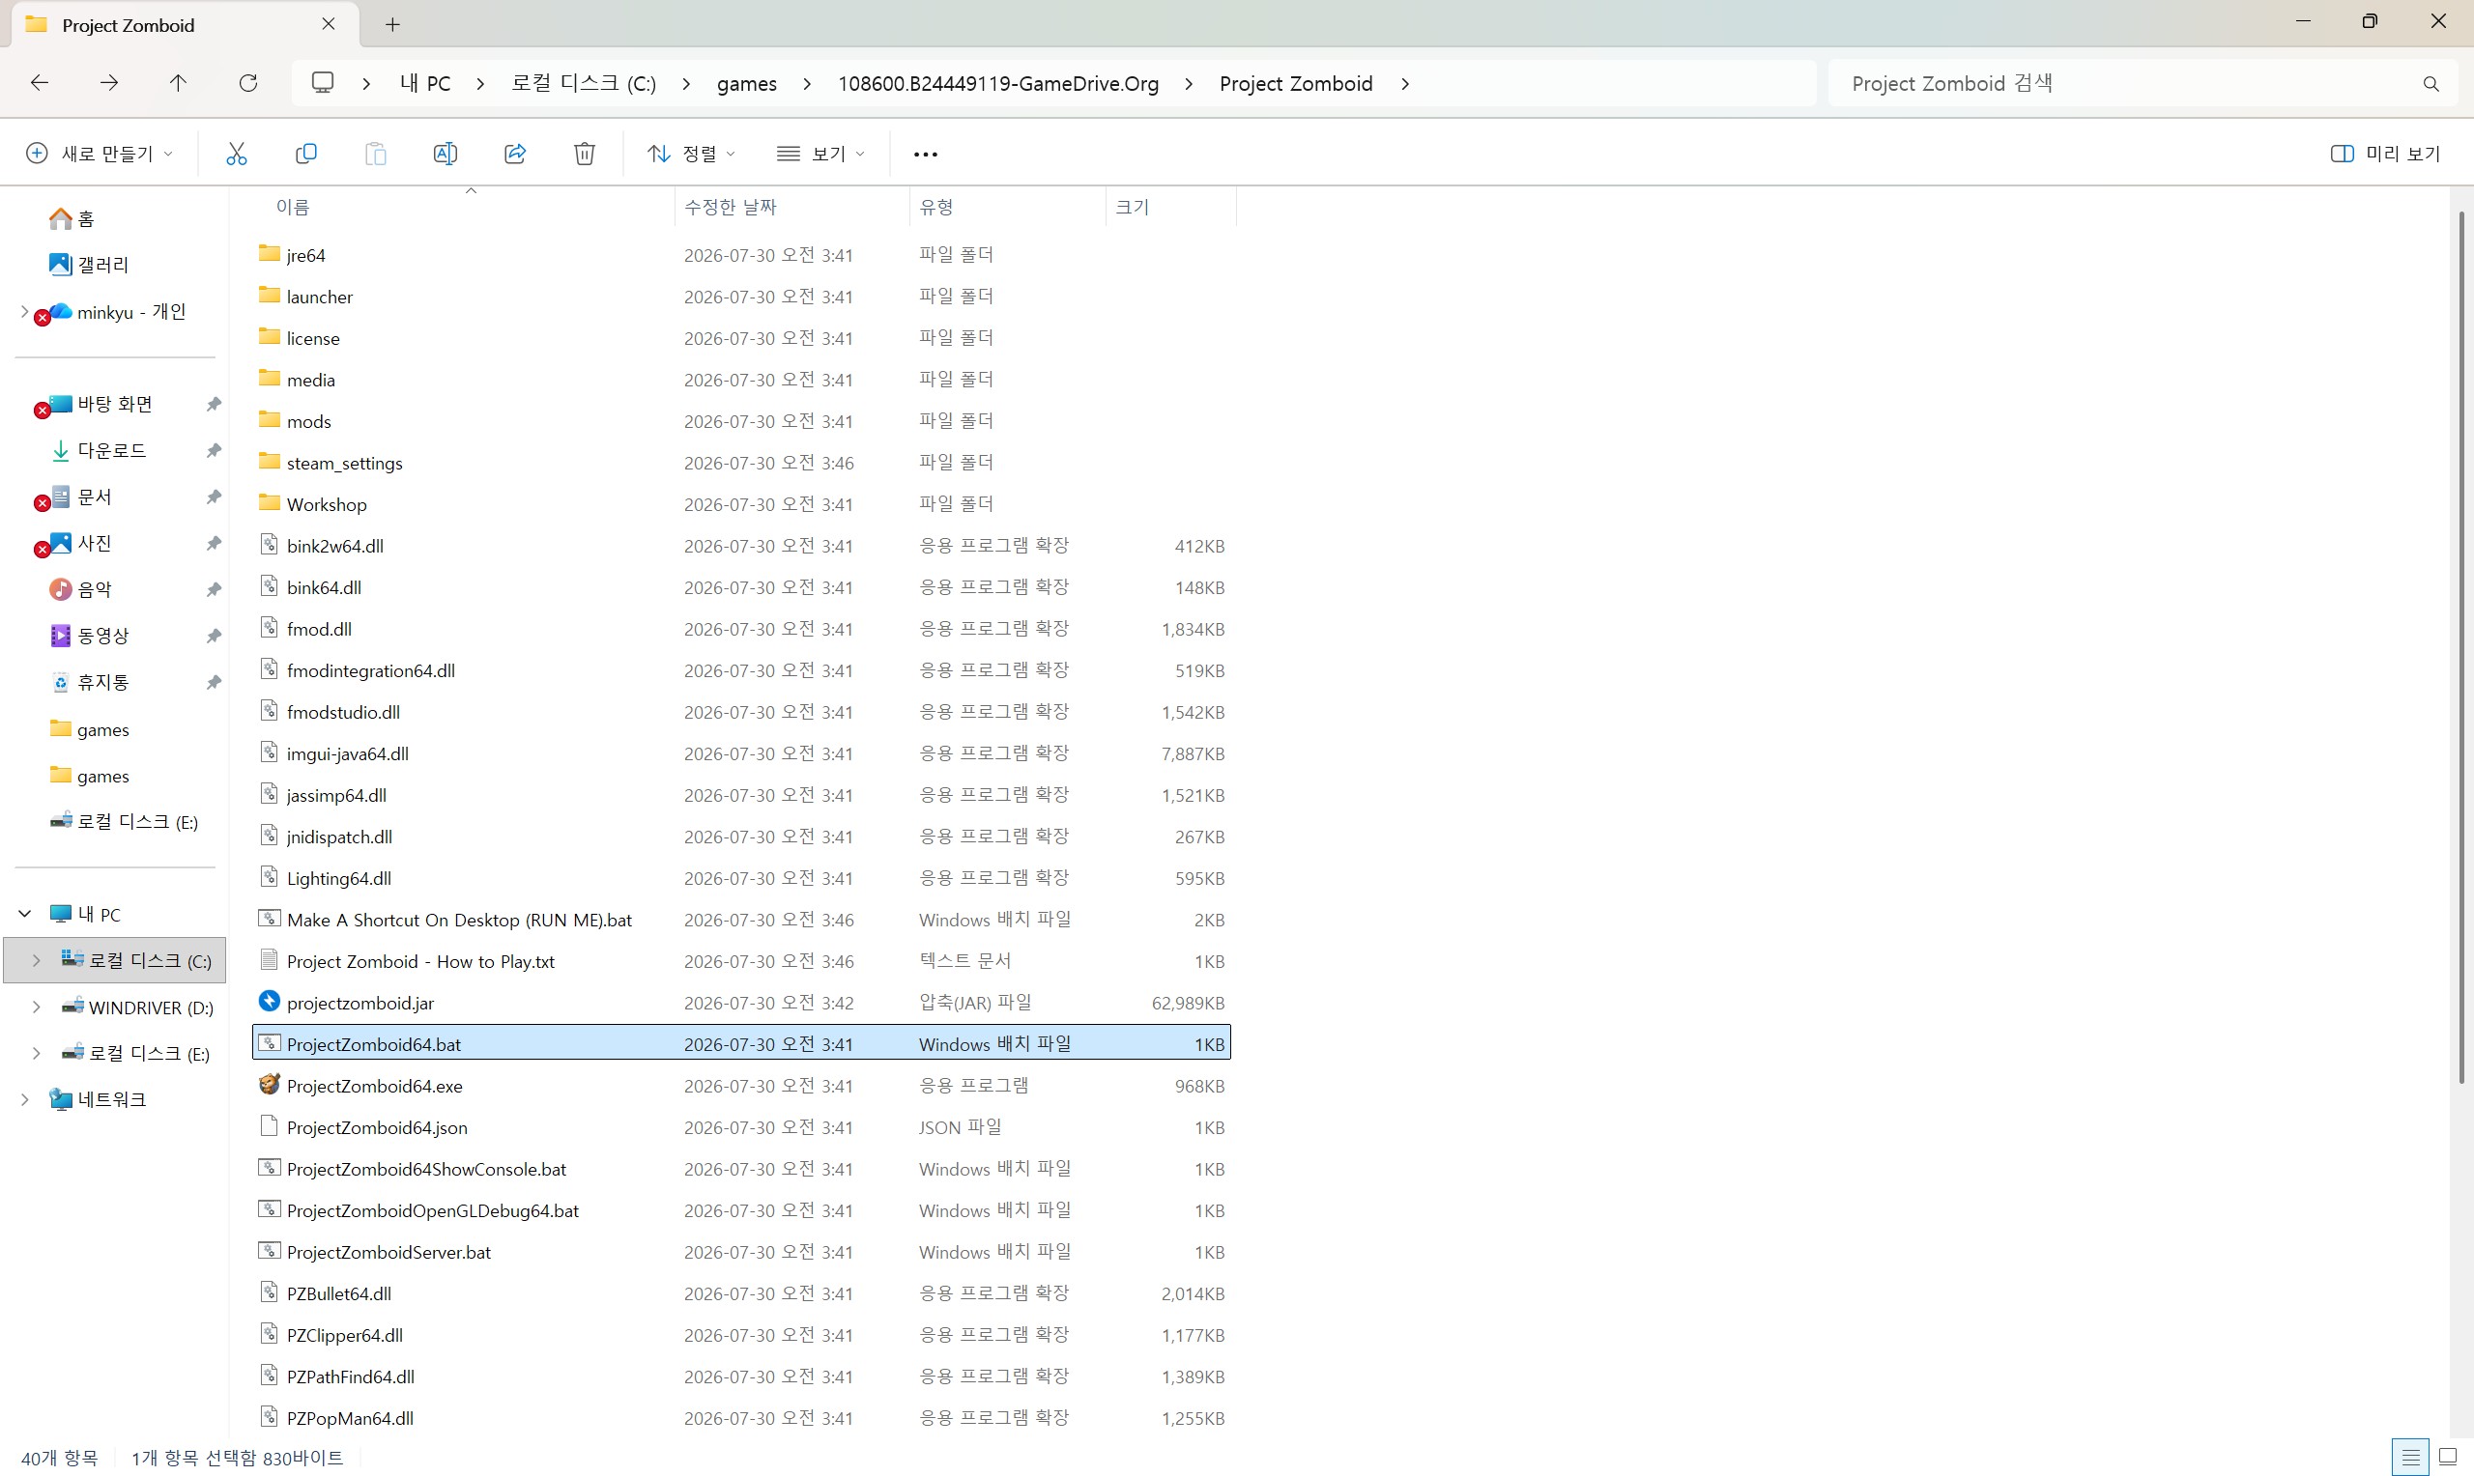Switch to large icons view in status bar
This screenshot has width=2474, height=1476.
click(2448, 1458)
